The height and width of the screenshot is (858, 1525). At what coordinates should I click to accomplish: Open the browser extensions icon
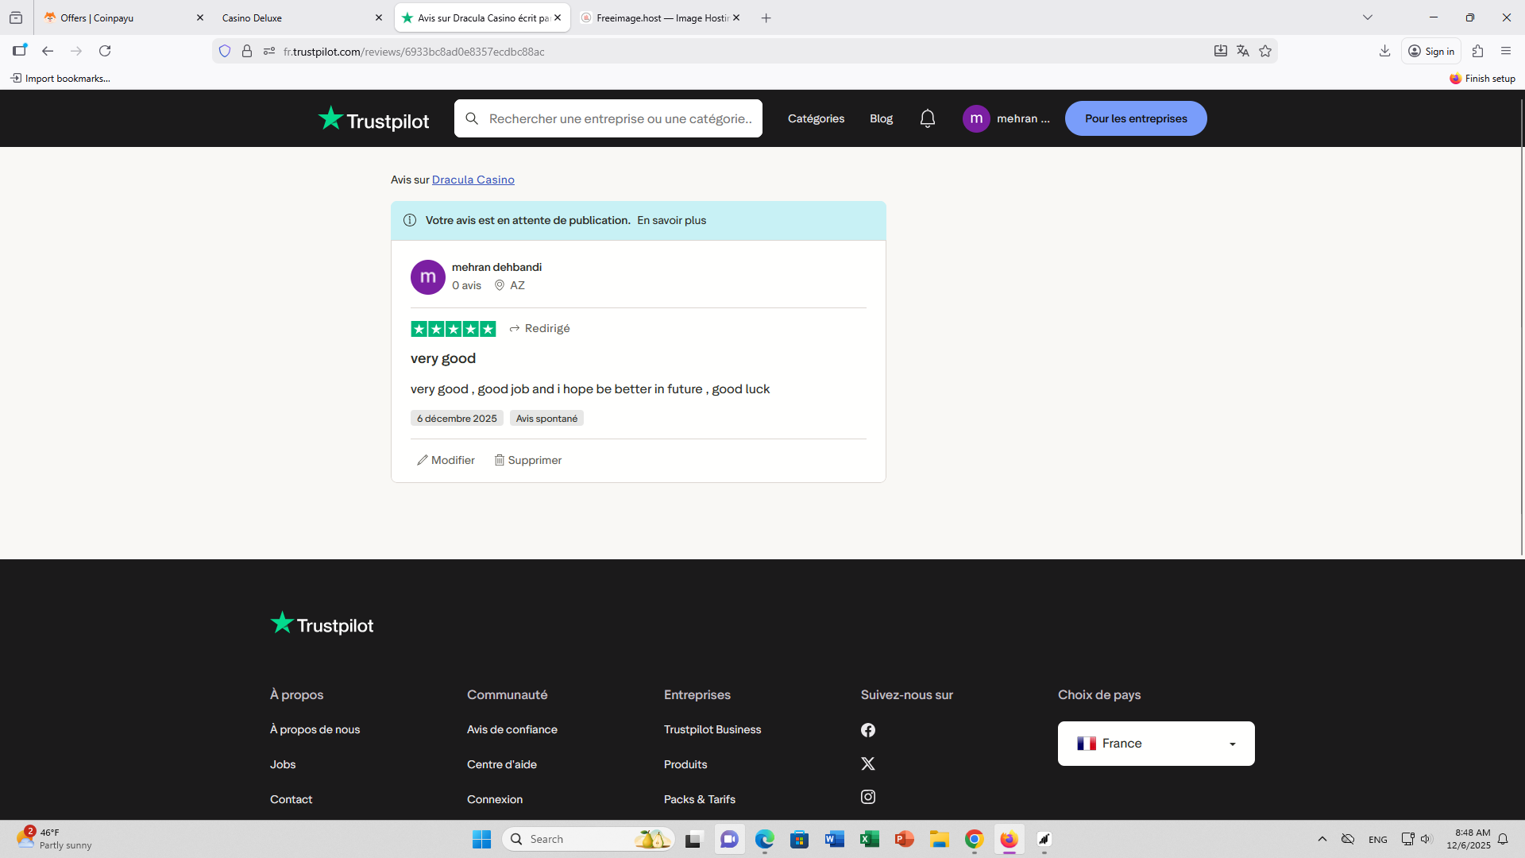pos(1477,52)
